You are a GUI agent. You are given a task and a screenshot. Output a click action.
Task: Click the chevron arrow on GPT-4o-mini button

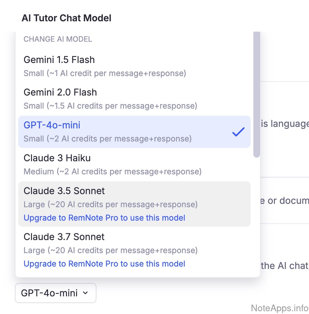85,293
